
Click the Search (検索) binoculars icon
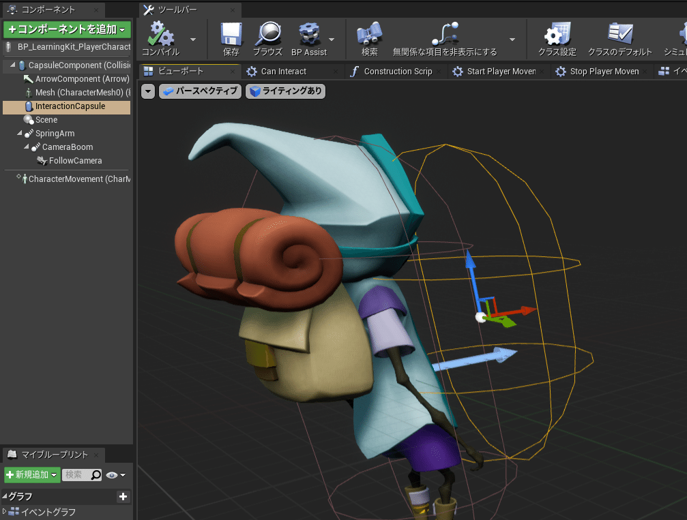point(369,34)
